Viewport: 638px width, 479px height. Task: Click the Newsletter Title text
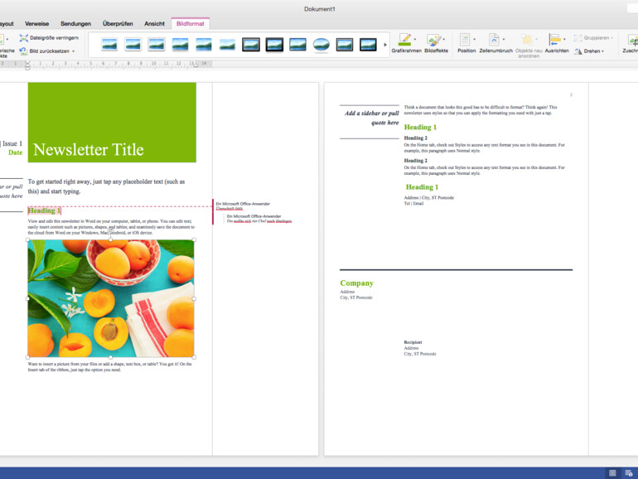click(x=89, y=149)
